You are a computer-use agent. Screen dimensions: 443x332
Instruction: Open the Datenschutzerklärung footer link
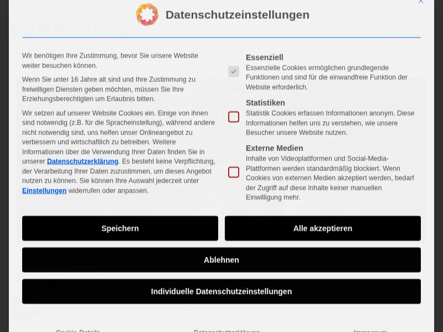[226, 331]
